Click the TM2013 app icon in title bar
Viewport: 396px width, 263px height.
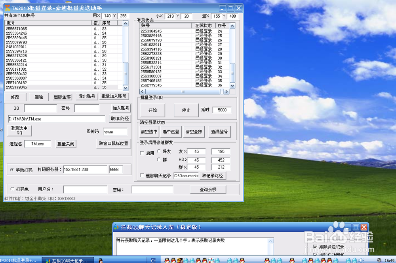pos(8,8)
